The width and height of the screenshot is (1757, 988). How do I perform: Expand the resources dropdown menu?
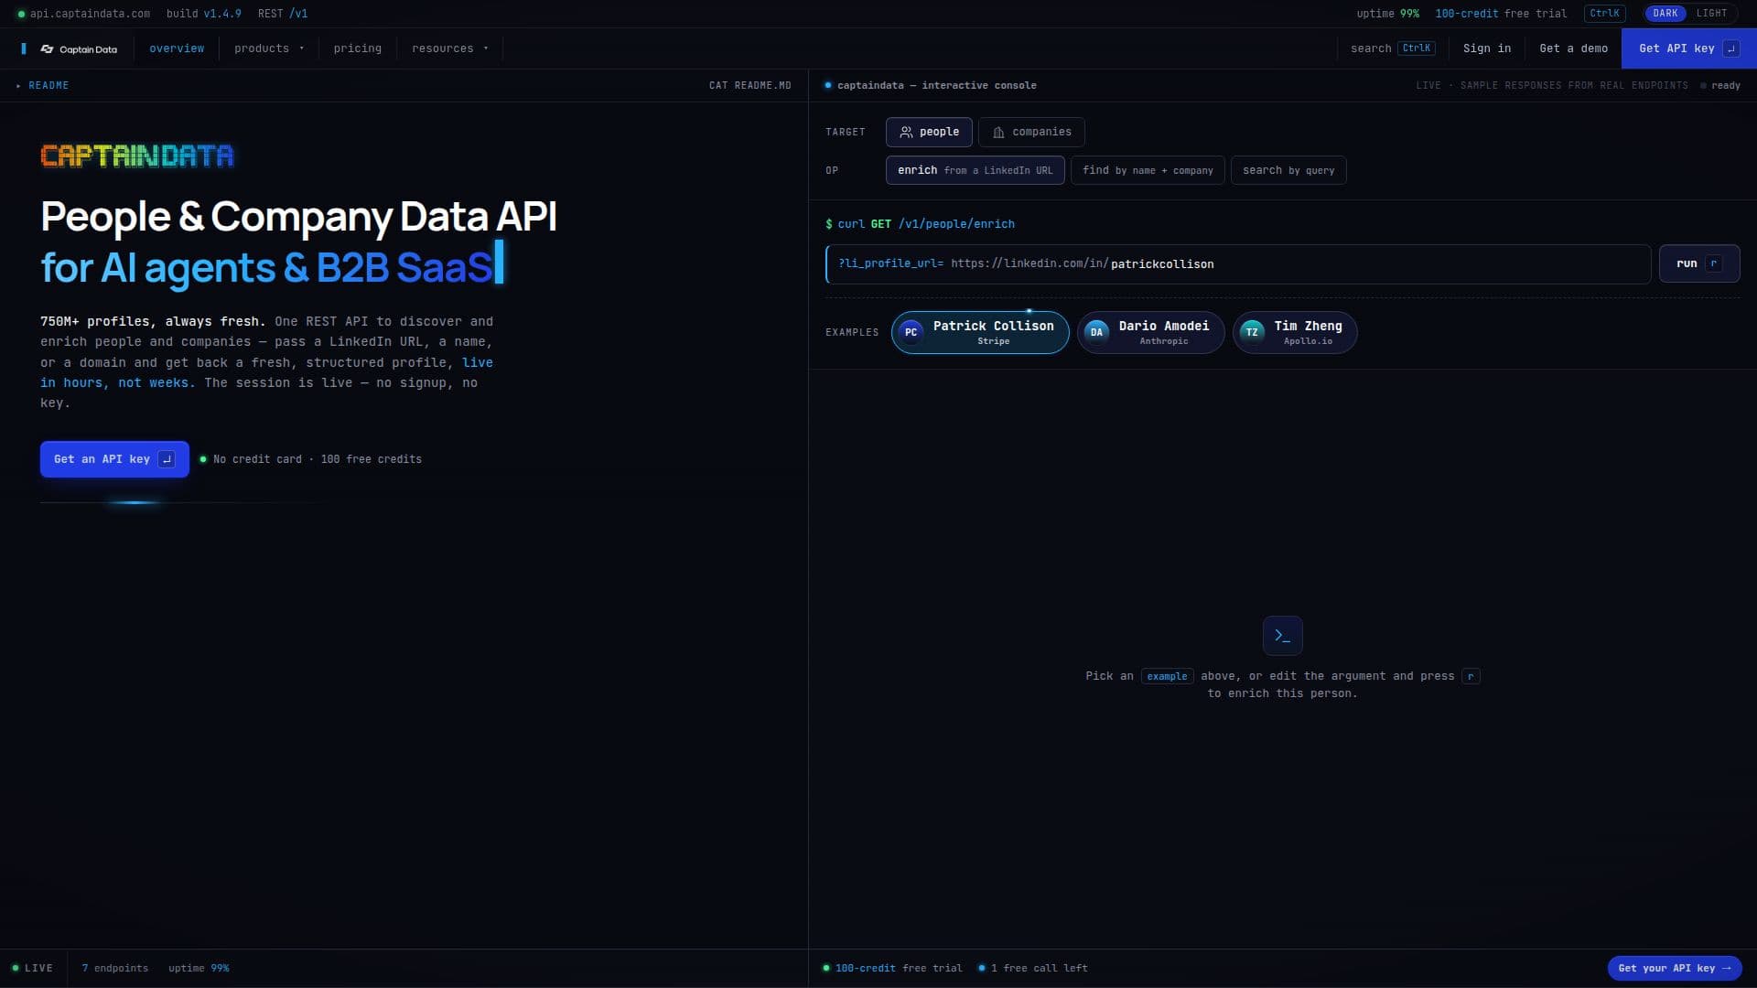[449, 48]
